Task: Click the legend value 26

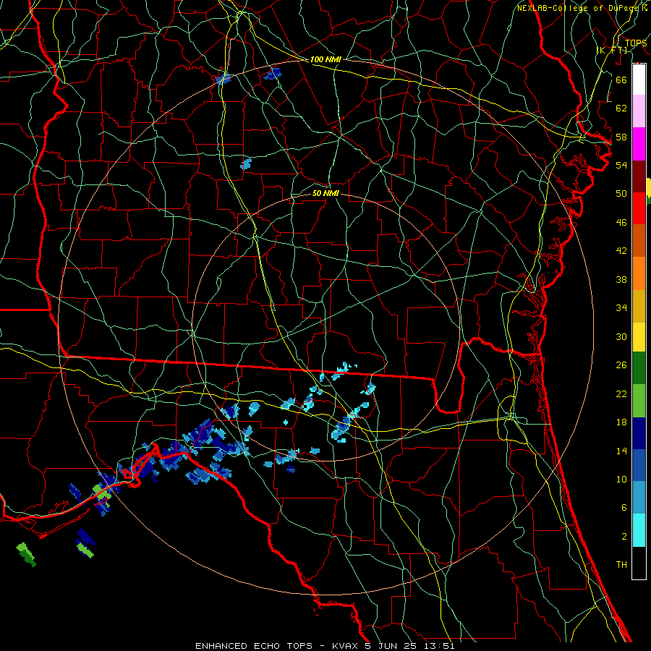Action: 621,365
